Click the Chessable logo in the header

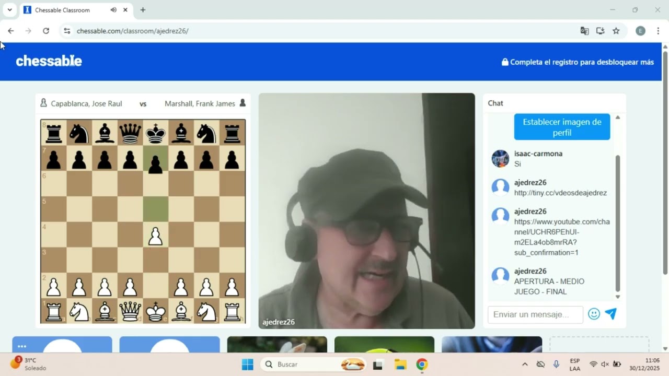[49, 61]
